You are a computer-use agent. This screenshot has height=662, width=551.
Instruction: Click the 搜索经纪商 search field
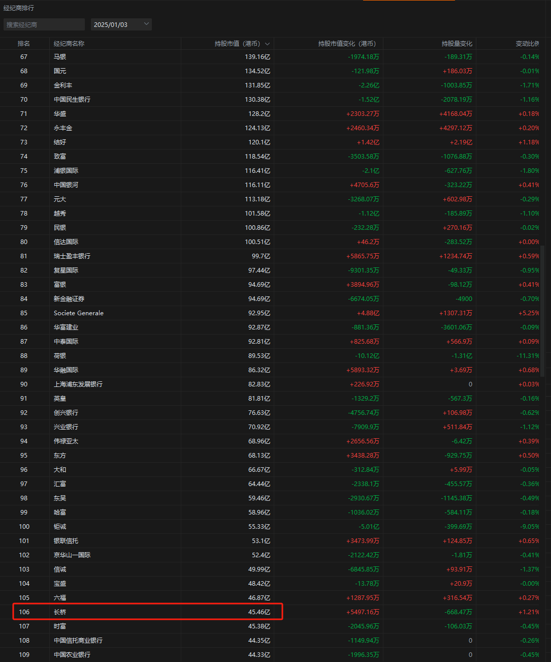[x=44, y=24]
